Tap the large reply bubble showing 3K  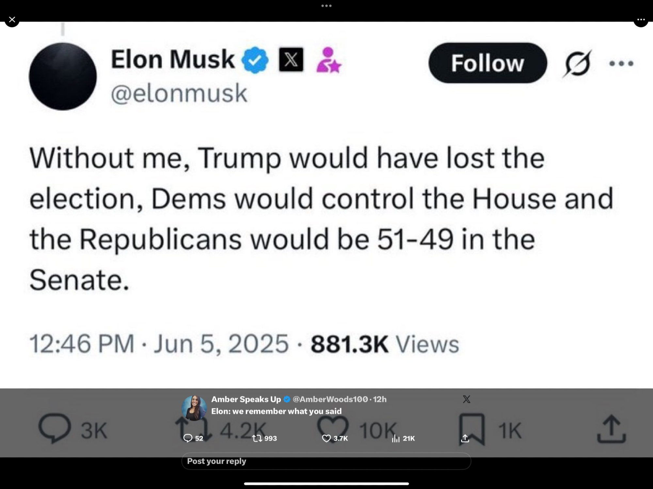pos(55,429)
